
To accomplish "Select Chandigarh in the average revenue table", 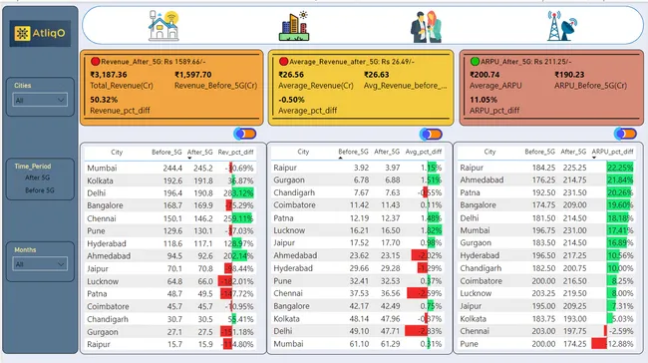I will pos(294,192).
